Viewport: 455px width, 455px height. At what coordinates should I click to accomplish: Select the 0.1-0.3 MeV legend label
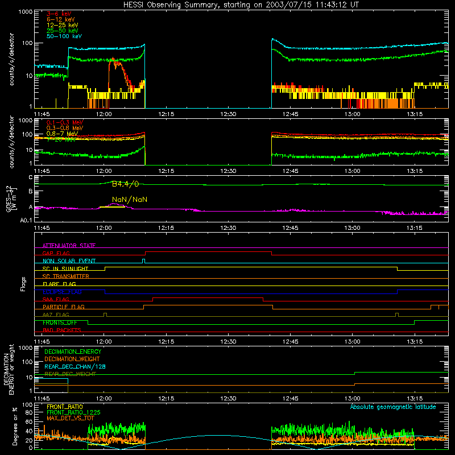[65, 122]
